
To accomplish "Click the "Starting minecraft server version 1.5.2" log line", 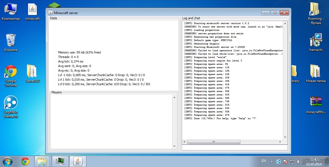I will coord(217,23).
